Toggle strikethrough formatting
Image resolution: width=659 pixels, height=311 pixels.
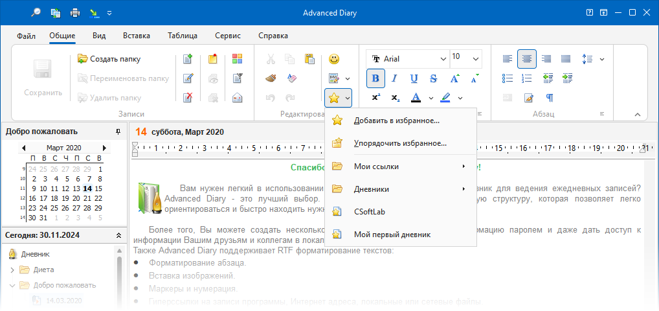[x=434, y=78]
